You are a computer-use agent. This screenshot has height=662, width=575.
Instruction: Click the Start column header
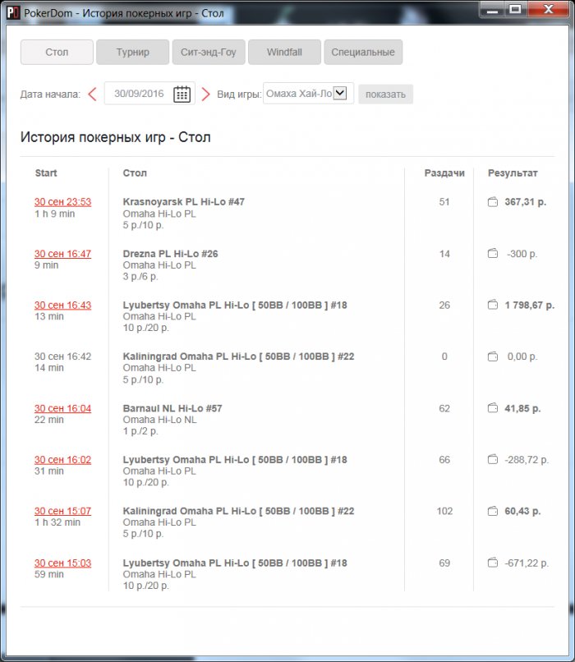46,172
